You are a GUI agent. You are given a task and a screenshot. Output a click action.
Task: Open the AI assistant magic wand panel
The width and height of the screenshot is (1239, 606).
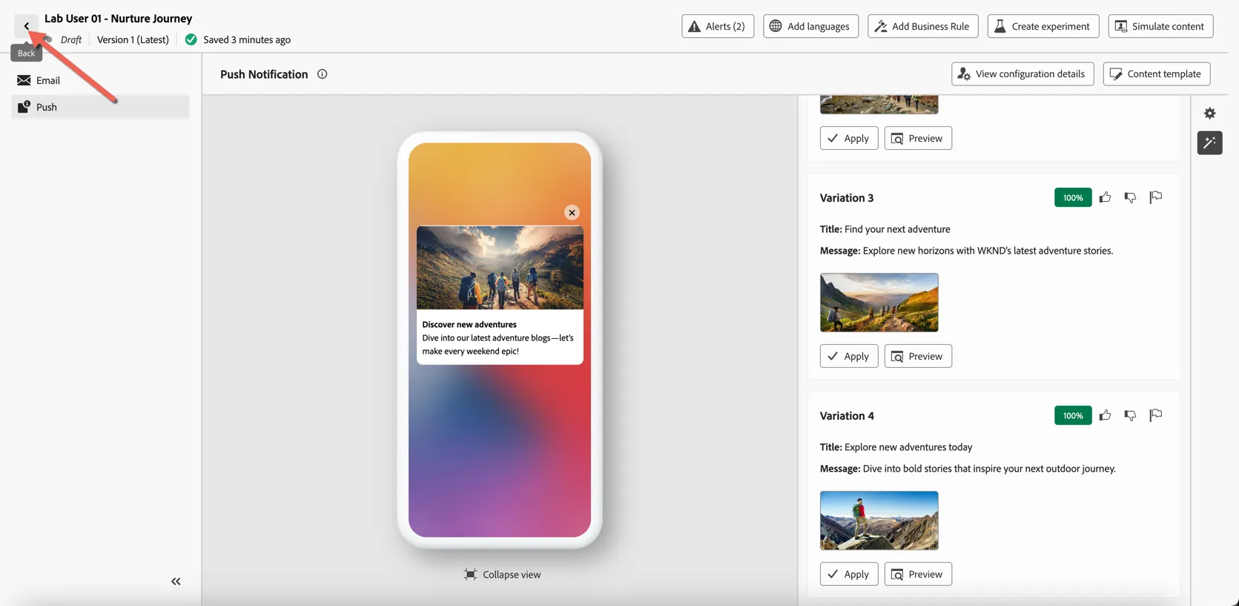click(x=1209, y=142)
